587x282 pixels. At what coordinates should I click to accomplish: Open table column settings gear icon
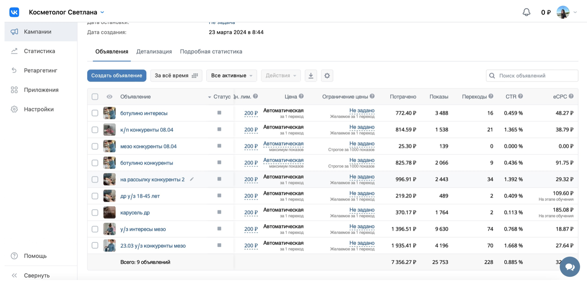327,76
